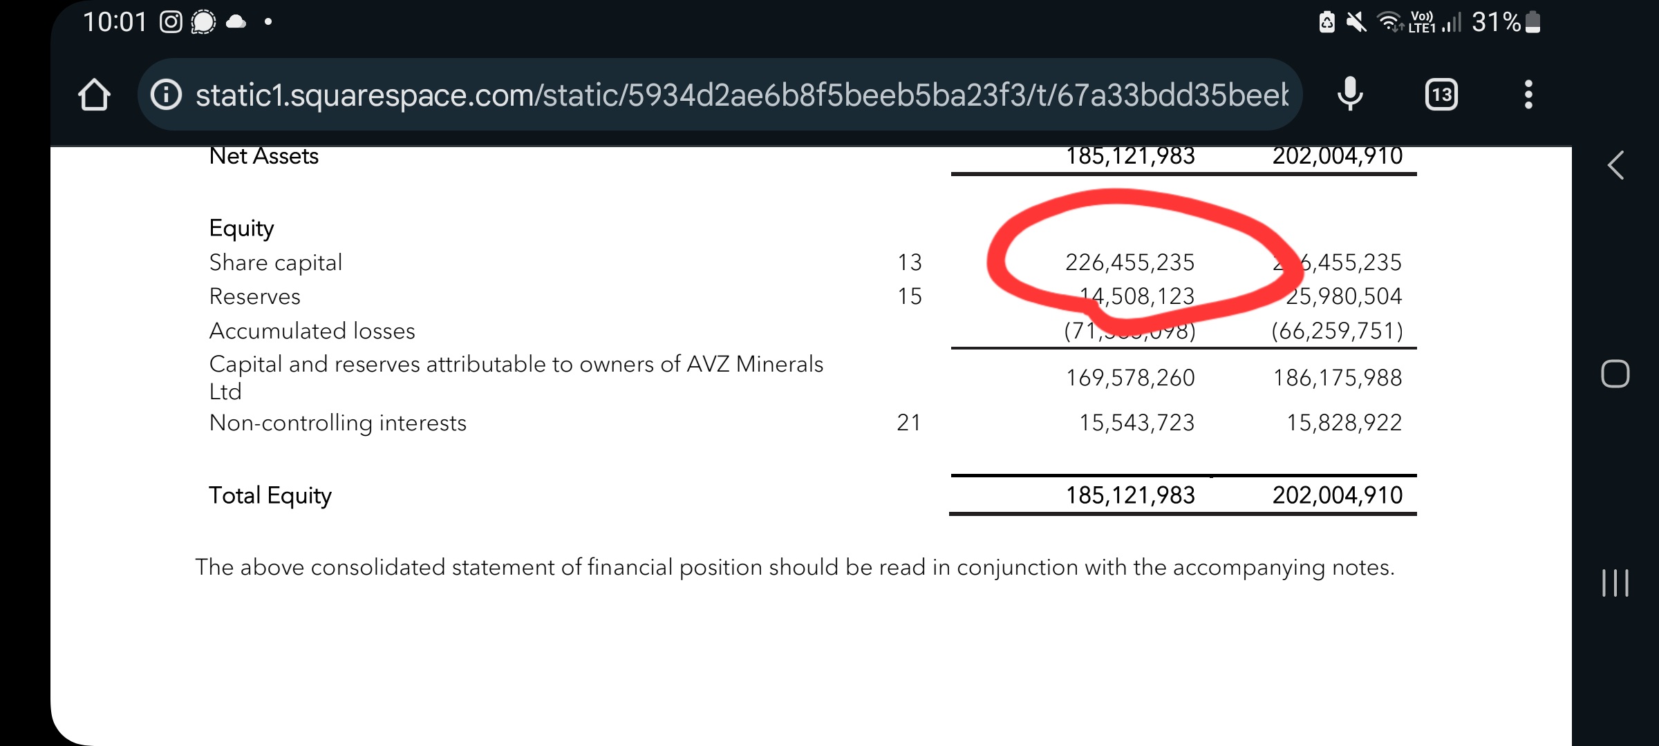
Task: Open the three-dot browser menu
Action: [1528, 95]
